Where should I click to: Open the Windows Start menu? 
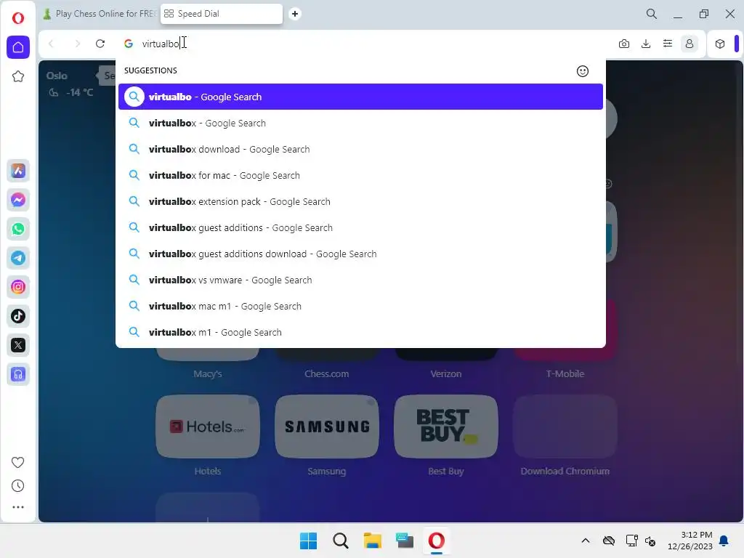click(x=308, y=541)
